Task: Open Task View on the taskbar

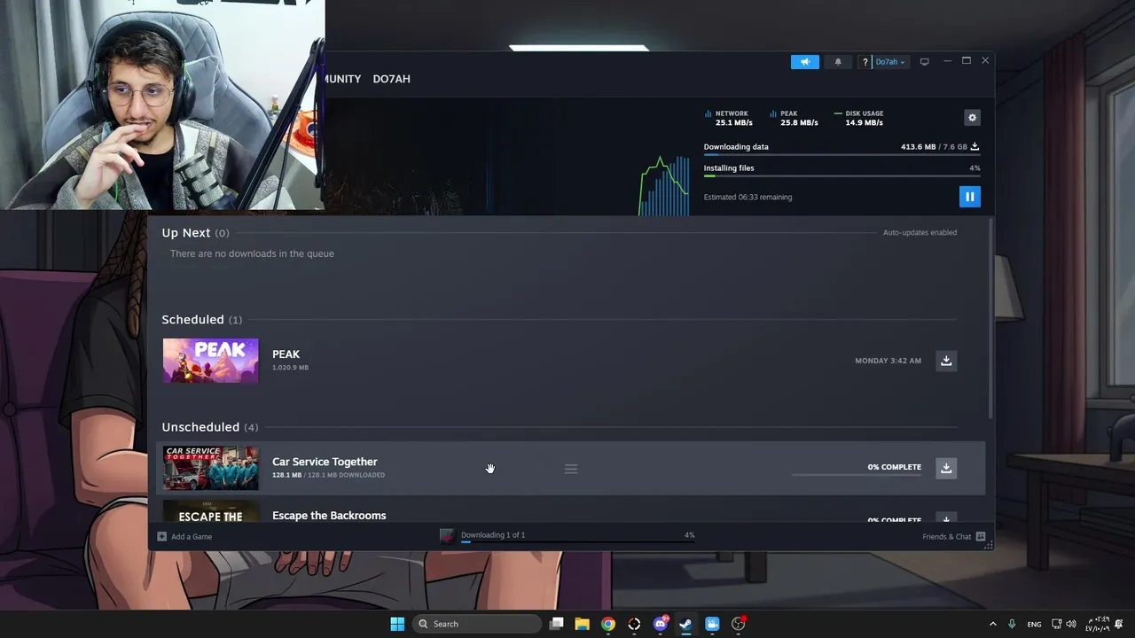Action: click(556, 624)
